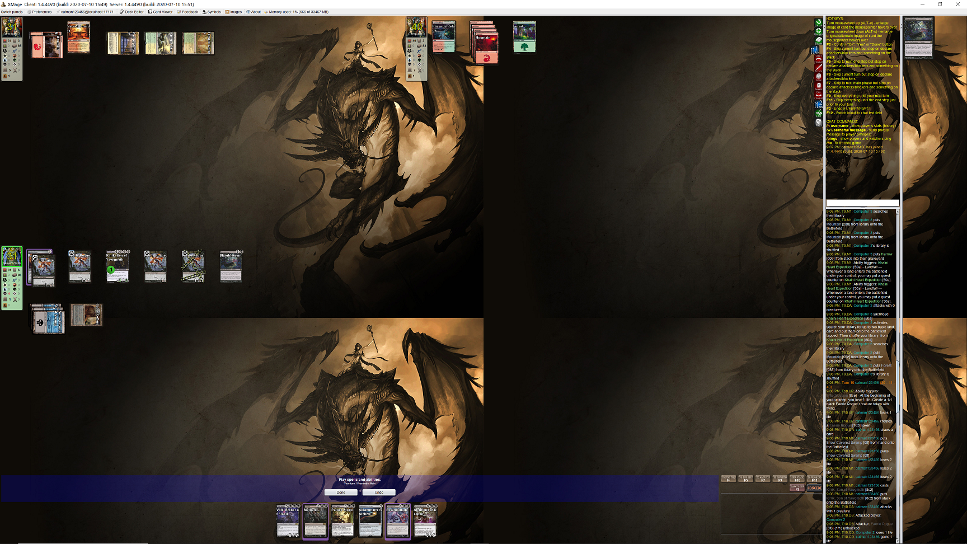Click the Skip Stack F10 button
The height and width of the screenshot is (544, 967).
pyautogui.click(x=797, y=479)
